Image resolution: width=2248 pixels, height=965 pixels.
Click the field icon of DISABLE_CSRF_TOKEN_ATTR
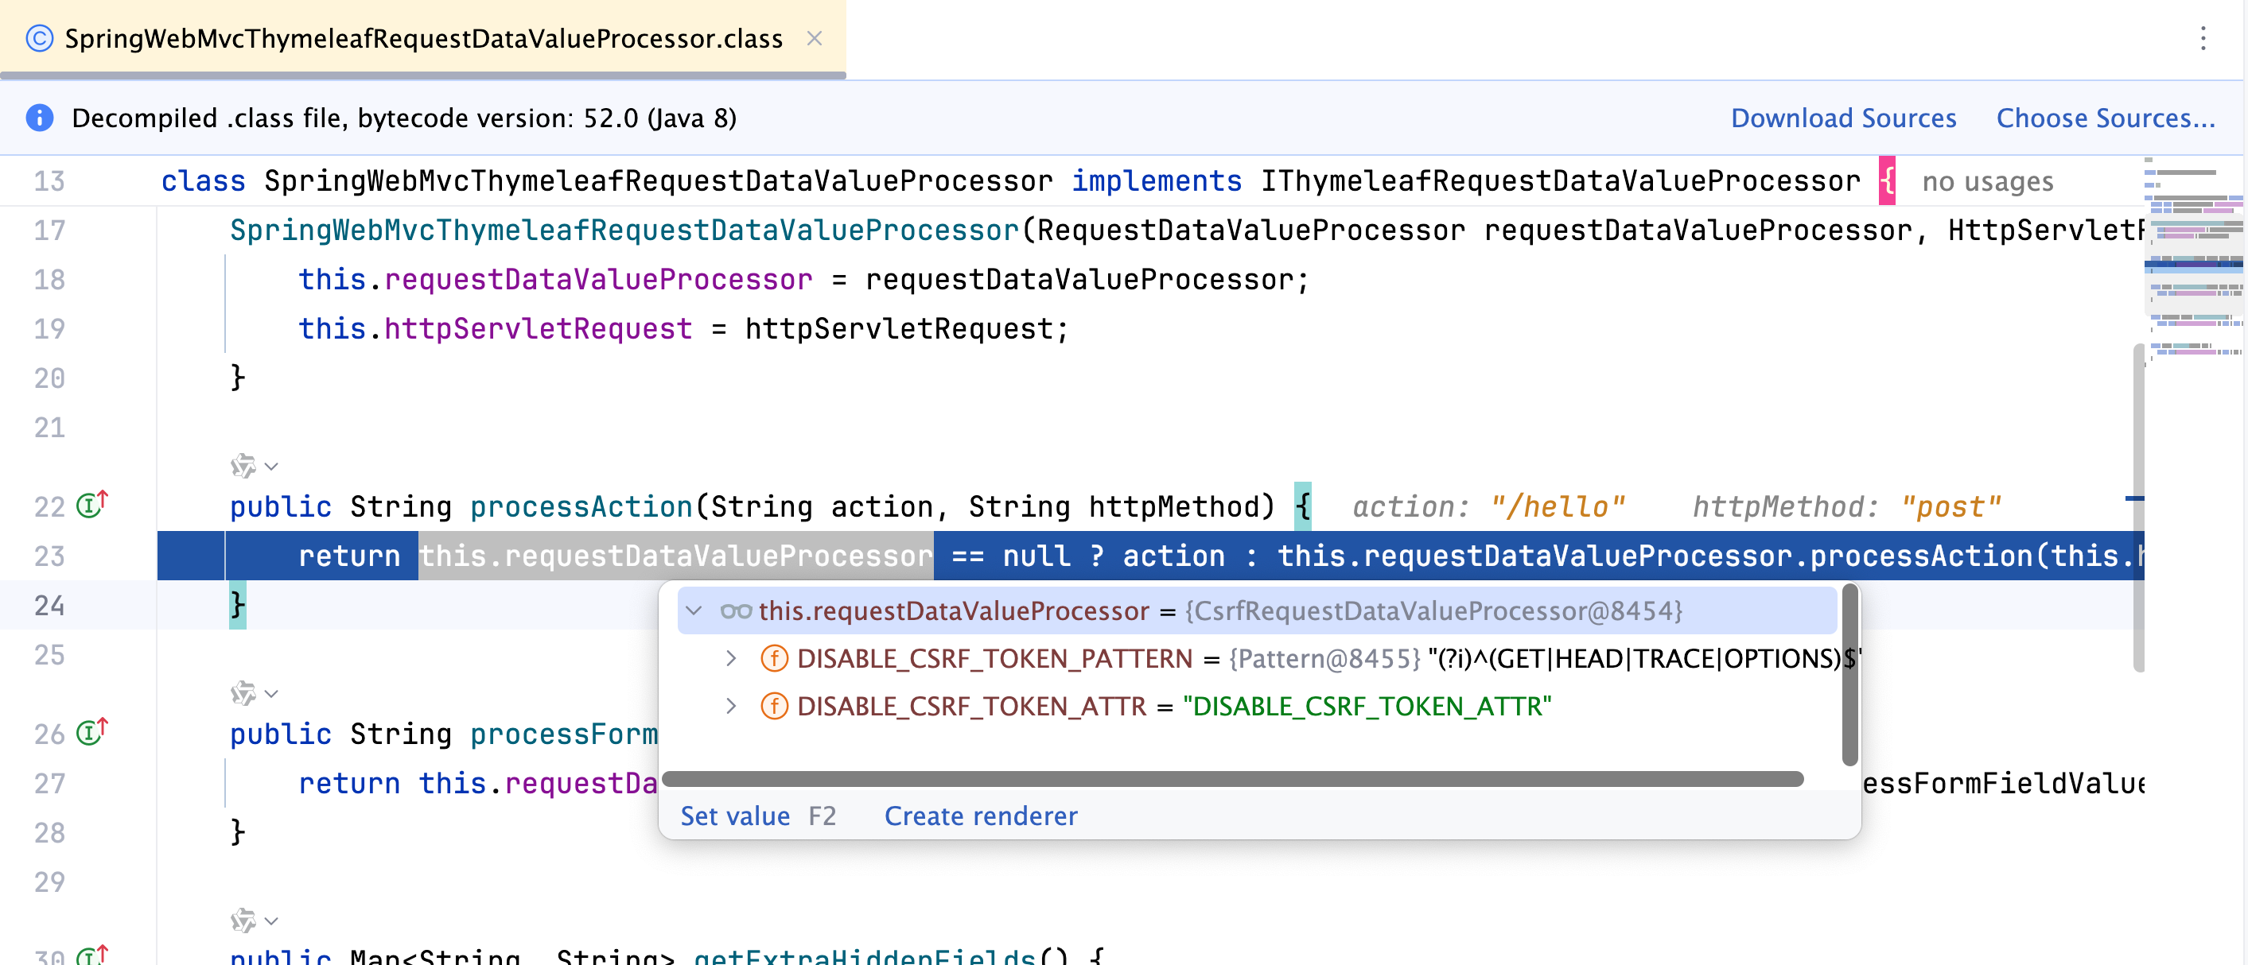tap(774, 706)
